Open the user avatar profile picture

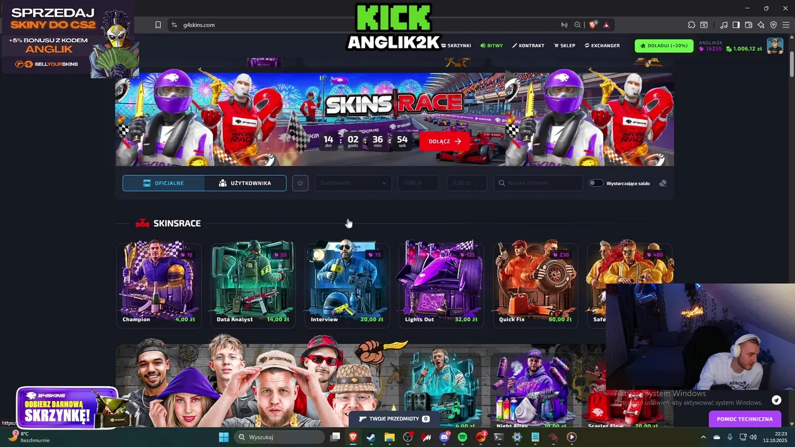pyautogui.click(x=775, y=46)
